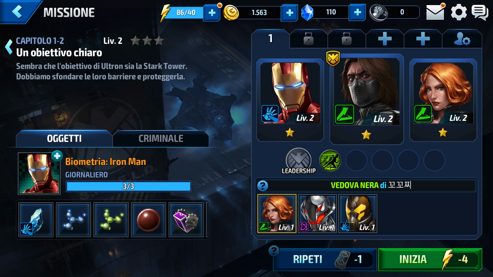This screenshot has height=277, width=493.
Task: Go to previous chapter via left chevron
Action: tap(9, 47)
